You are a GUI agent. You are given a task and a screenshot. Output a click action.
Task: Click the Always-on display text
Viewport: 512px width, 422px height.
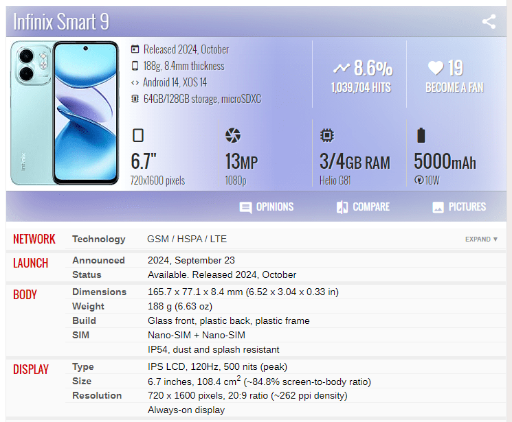(x=186, y=410)
